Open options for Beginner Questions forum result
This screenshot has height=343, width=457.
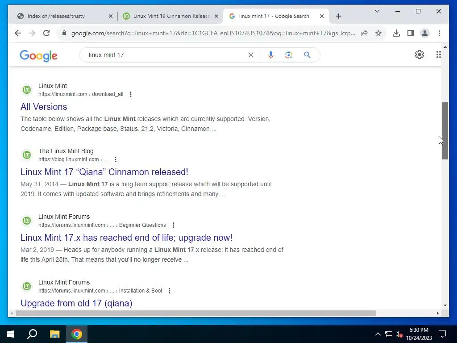point(174,225)
